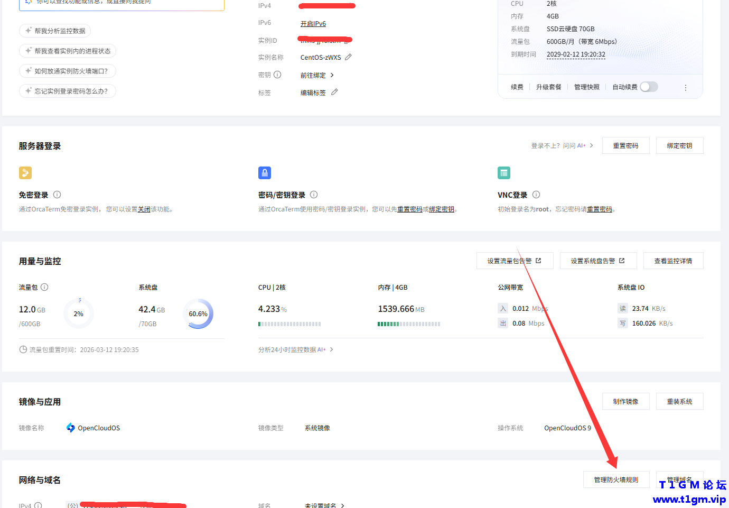Viewport: 729px width, 508px height.
Task: Open info tooltip next to 免密登录
Action: click(x=57, y=195)
